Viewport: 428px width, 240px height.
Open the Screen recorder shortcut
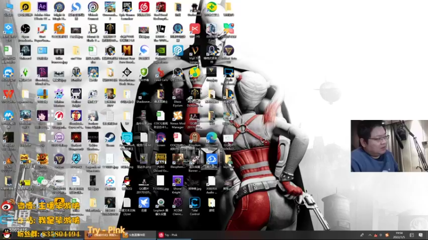(161, 138)
